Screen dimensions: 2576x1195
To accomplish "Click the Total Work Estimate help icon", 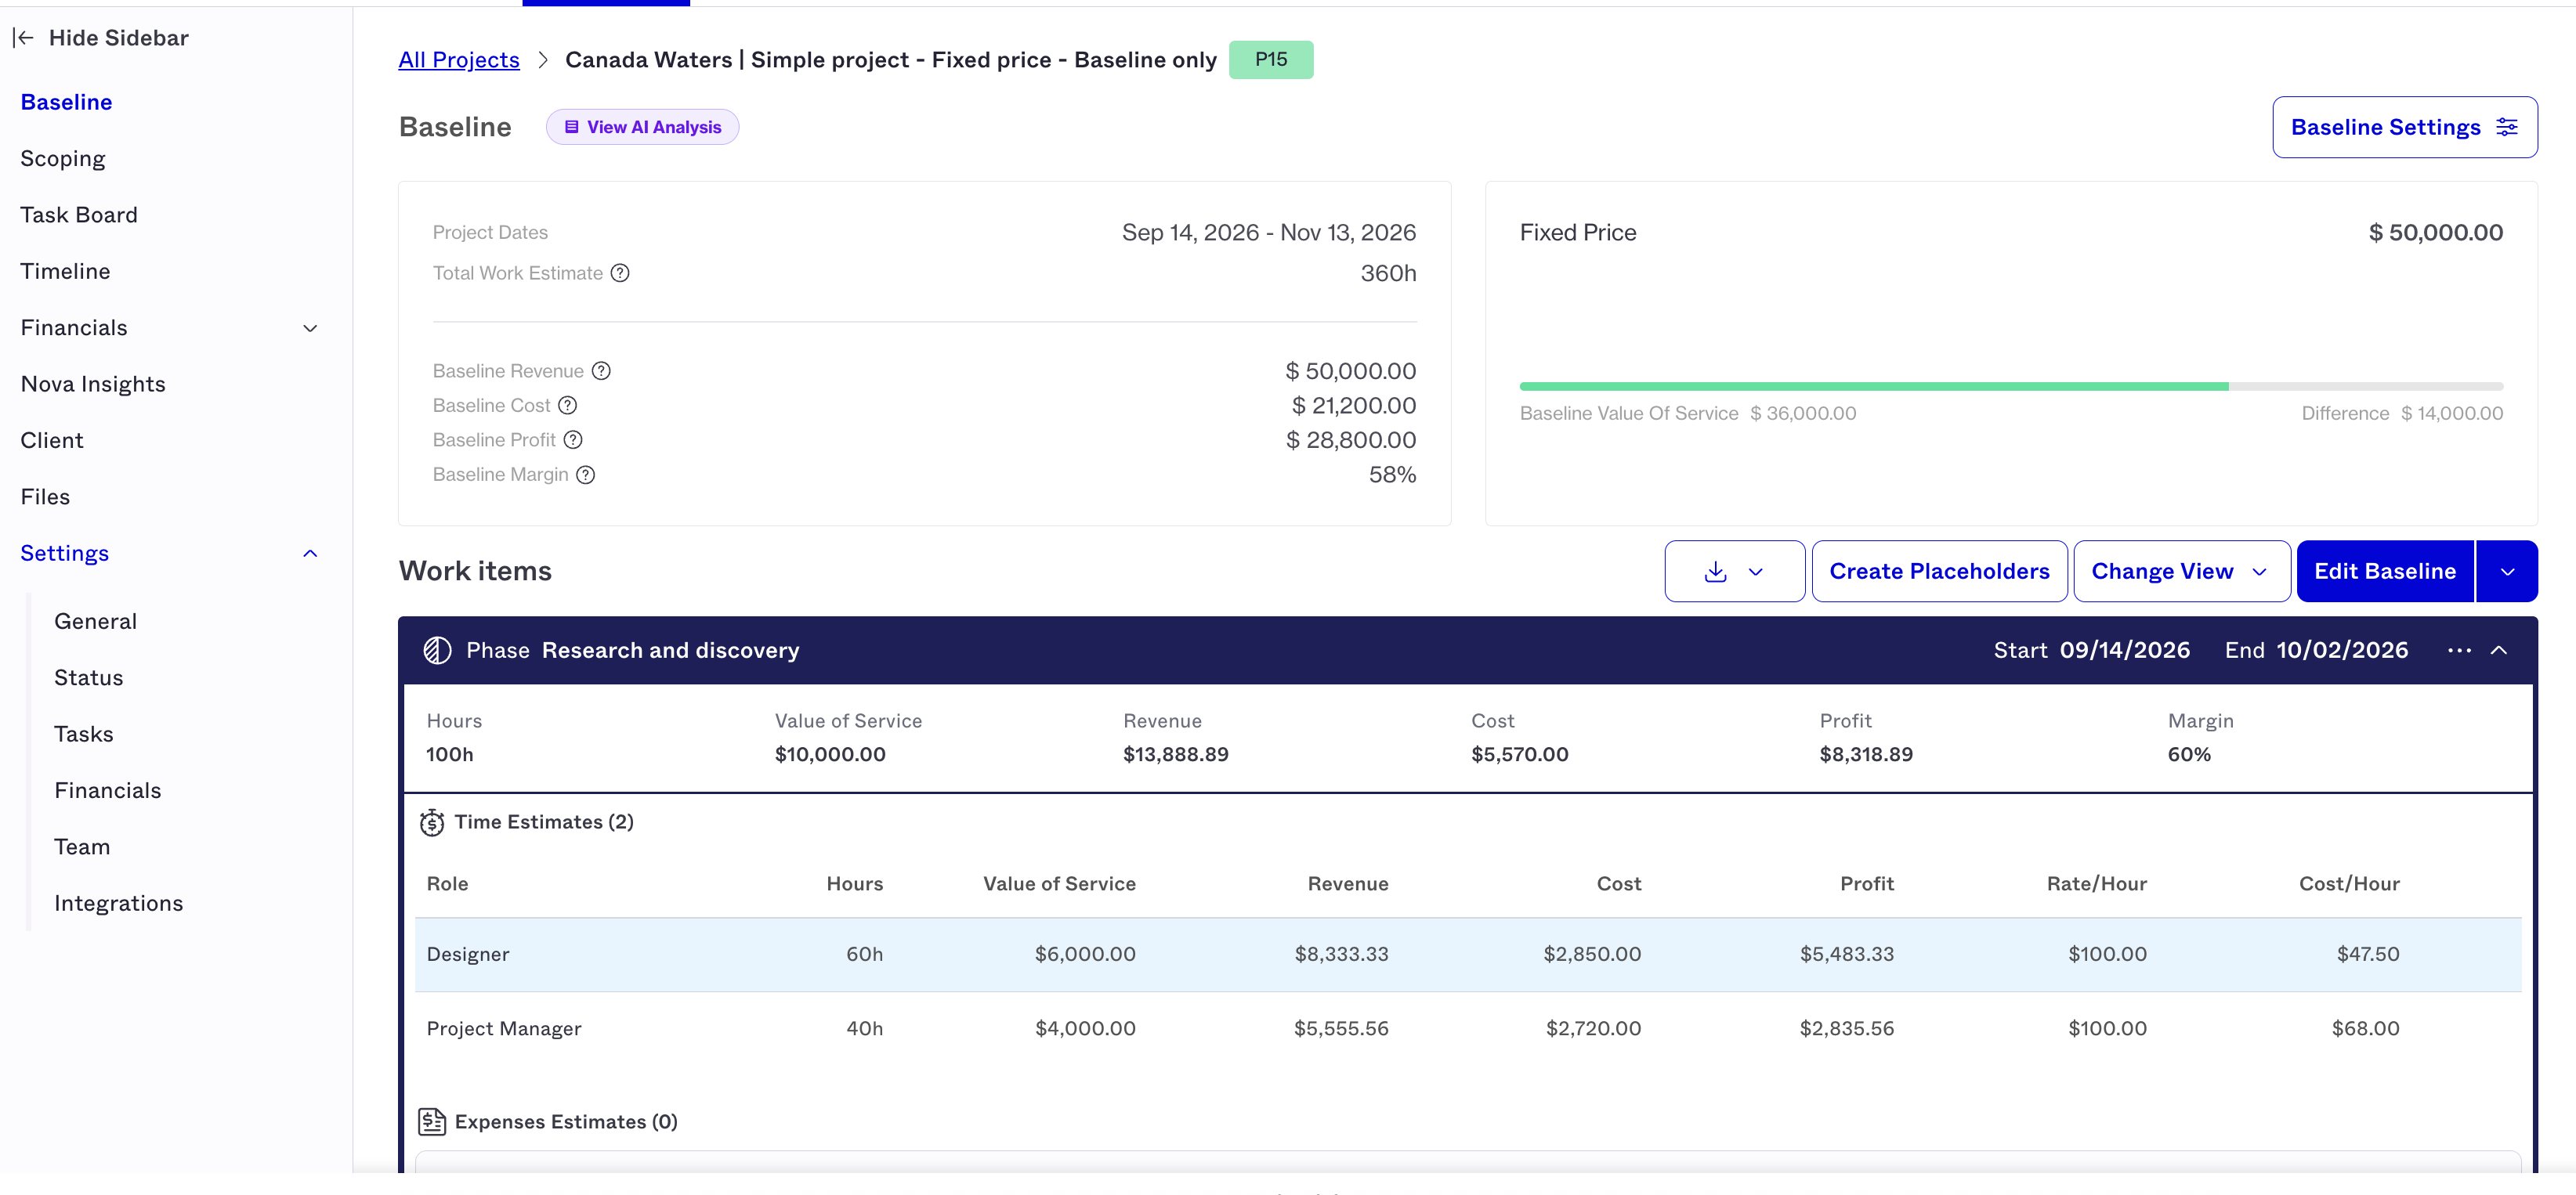I will click(620, 273).
